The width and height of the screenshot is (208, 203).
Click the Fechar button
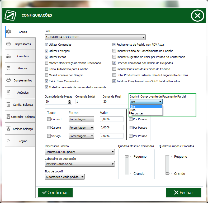[x=184, y=192]
